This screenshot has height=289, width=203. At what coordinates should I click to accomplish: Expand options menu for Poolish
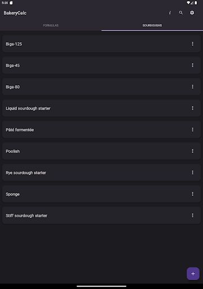(x=192, y=151)
